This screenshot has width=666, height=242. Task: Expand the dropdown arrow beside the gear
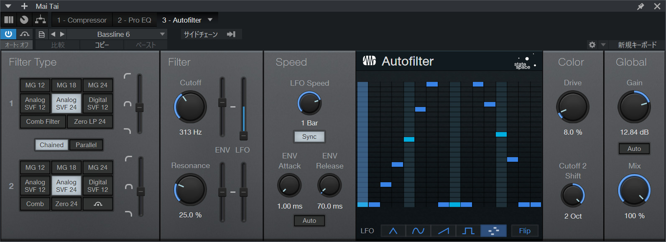603,45
